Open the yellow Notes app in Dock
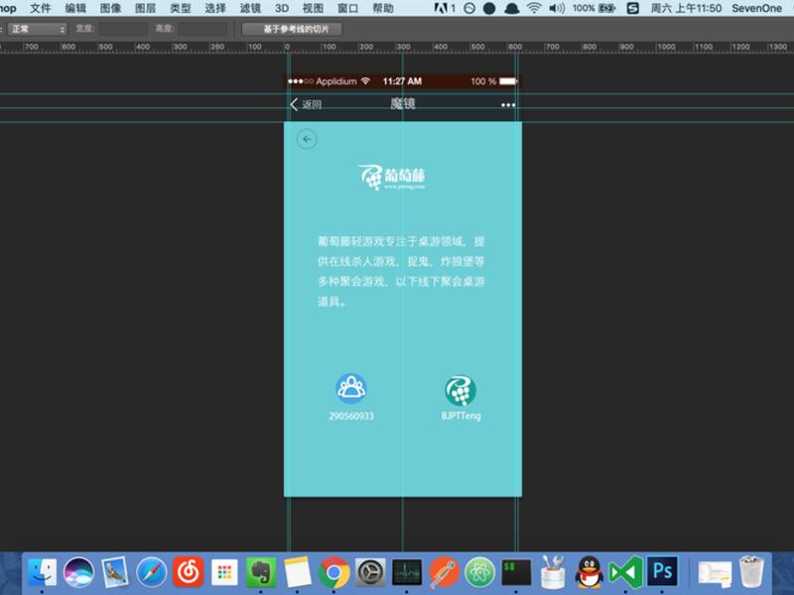Viewport: 794px width, 595px height. click(297, 572)
